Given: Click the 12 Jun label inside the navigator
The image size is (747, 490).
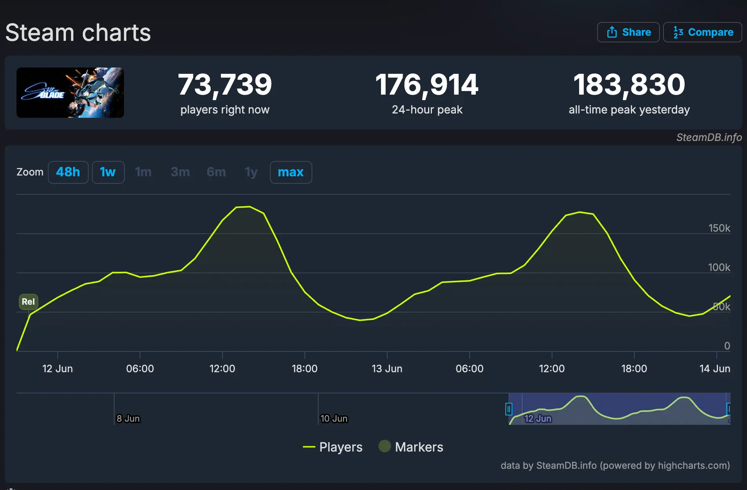Looking at the screenshot, I should tap(538, 419).
